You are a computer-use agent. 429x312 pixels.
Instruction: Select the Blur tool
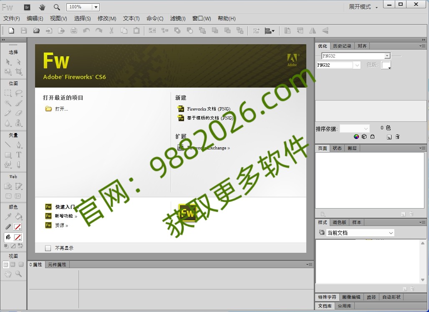point(8,123)
